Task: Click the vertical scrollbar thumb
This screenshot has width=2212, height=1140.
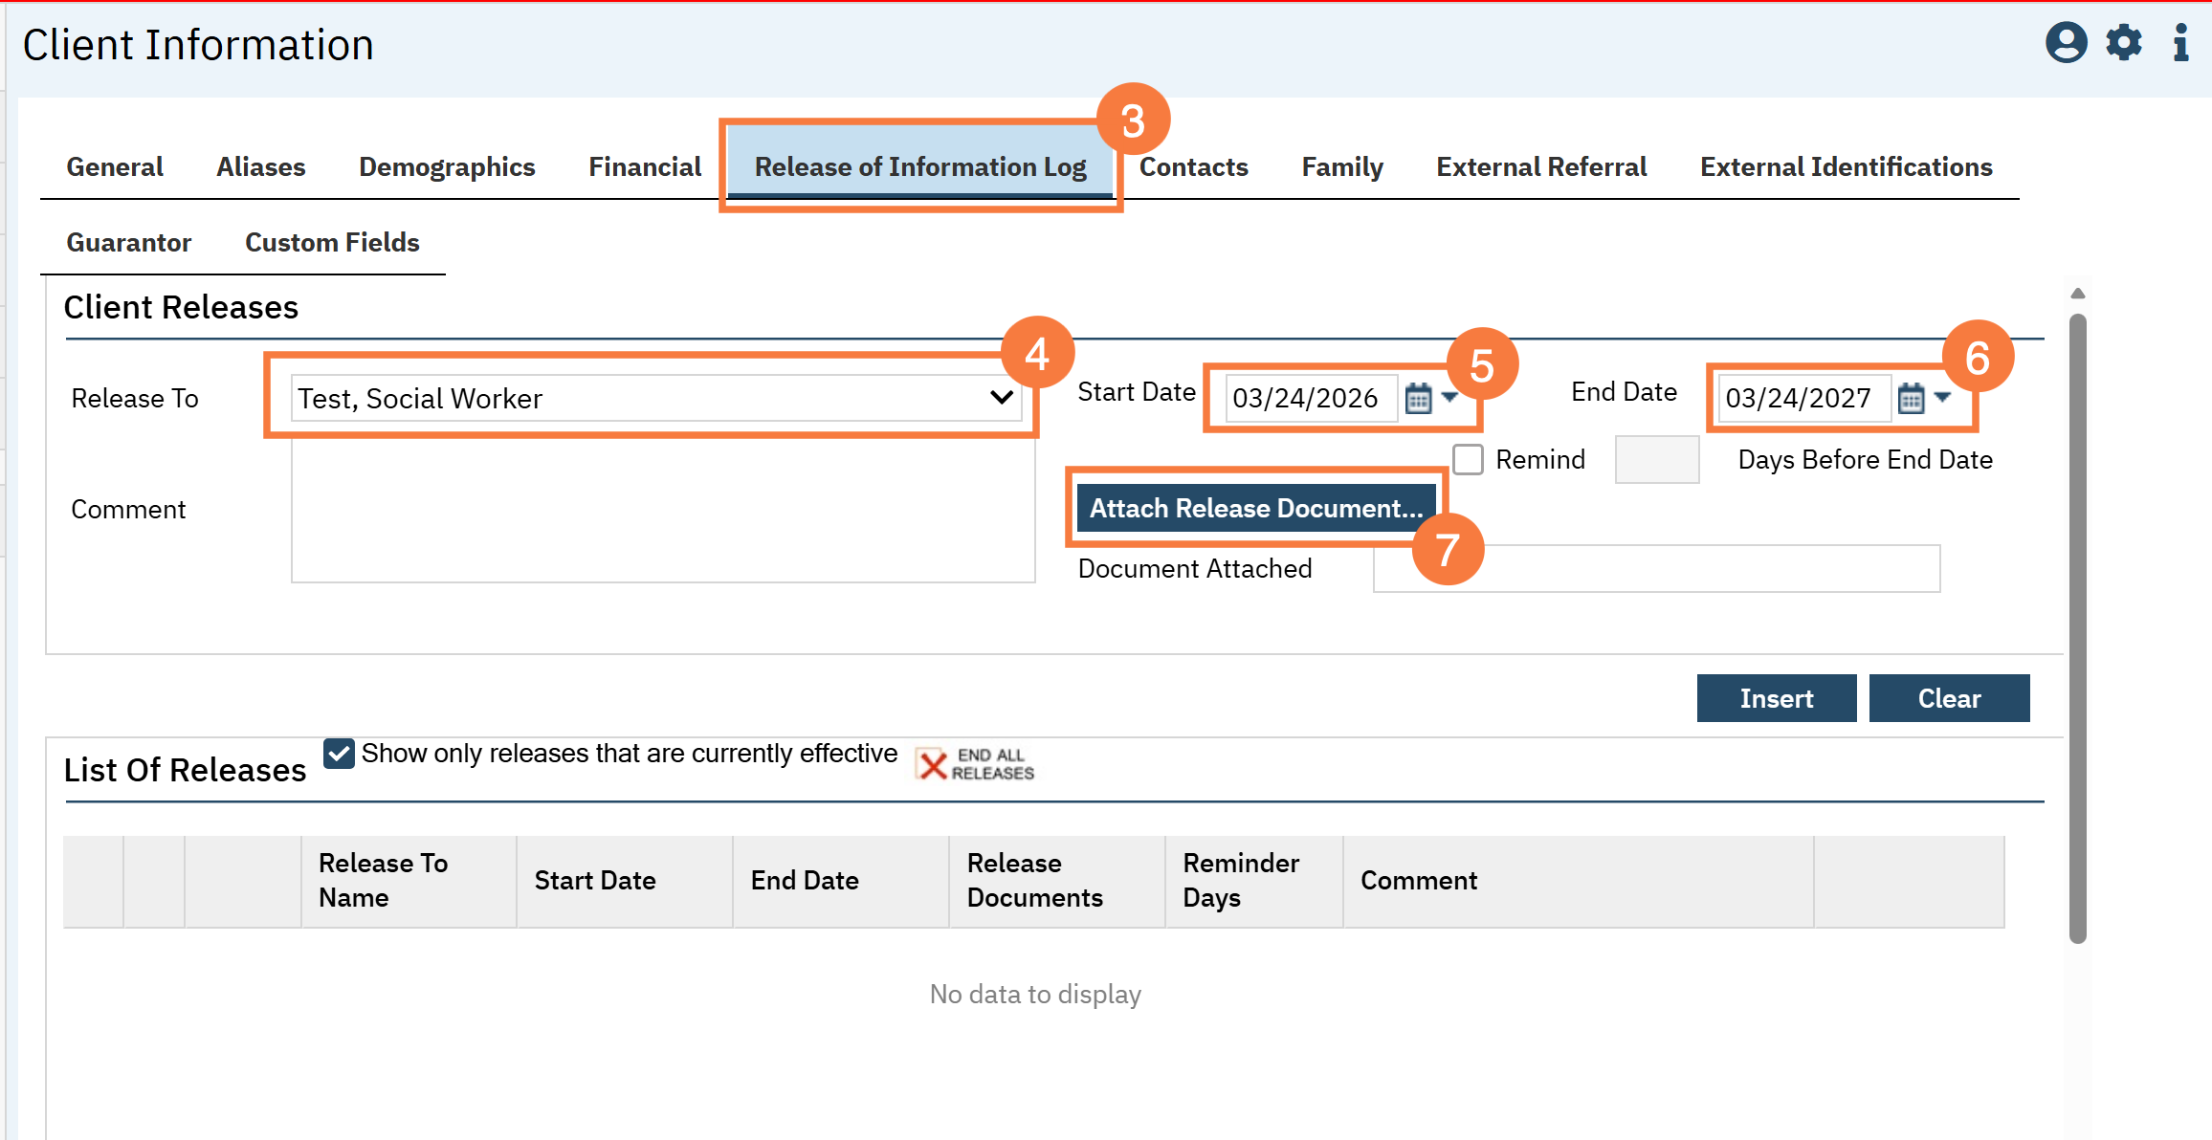Action: pyautogui.click(x=2077, y=626)
